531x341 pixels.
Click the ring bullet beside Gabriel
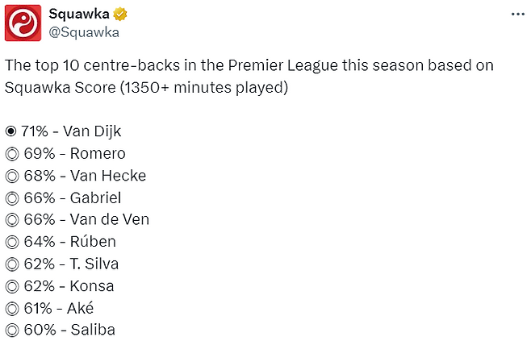(x=10, y=198)
